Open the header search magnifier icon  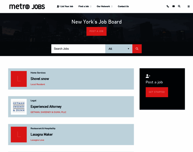tap(179, 6)
